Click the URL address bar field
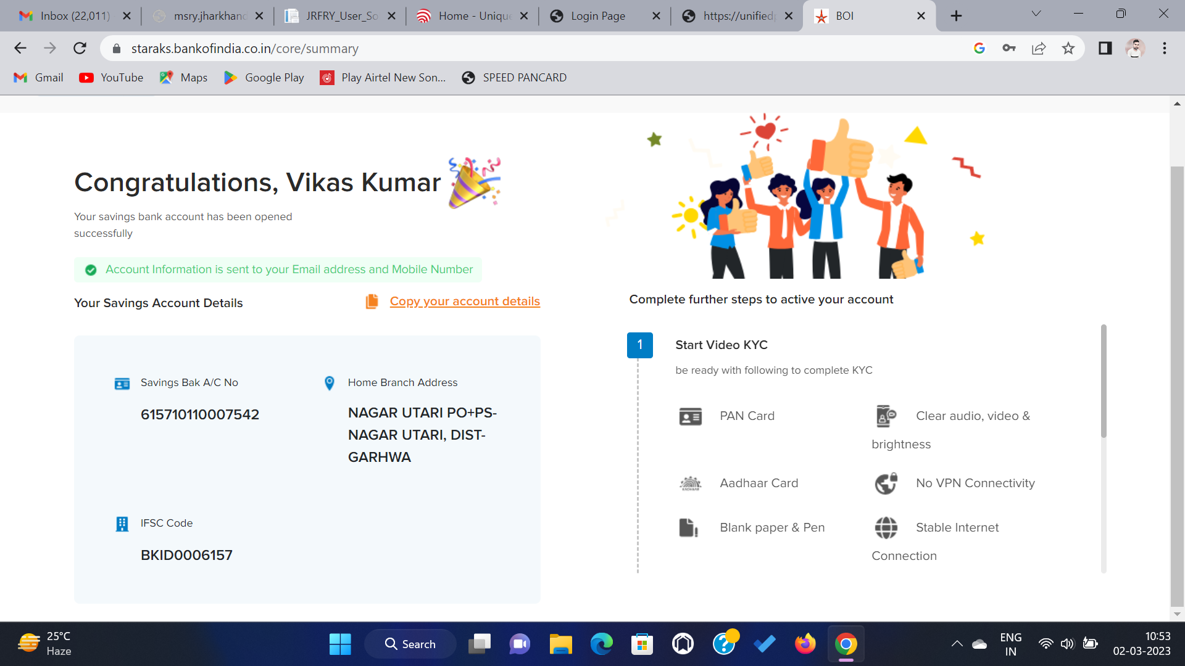 494,49
